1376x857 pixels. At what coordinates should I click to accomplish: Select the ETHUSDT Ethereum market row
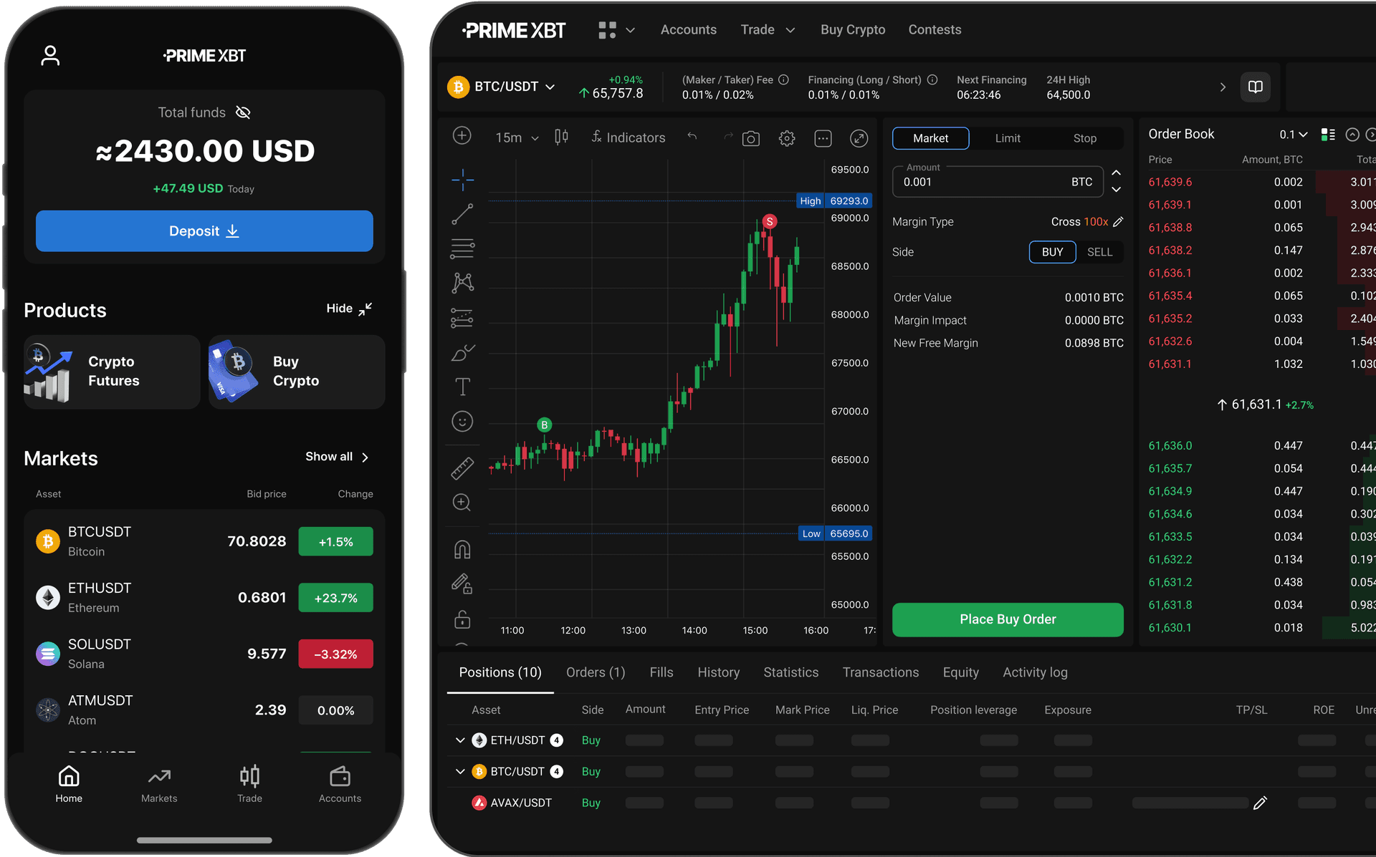coord(204,597)
